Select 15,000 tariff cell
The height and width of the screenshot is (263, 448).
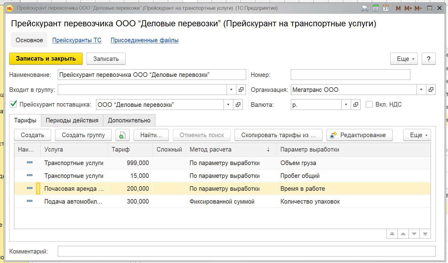coord(130,176)
